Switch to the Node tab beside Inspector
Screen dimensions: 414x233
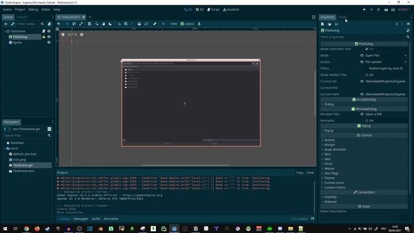(342, 17)
